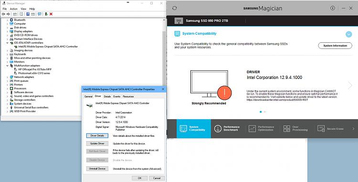Viewport: 358px width, 182px height.
Task: Select Performance Optimization in Magician bottom bar
Action: [262, 129]
